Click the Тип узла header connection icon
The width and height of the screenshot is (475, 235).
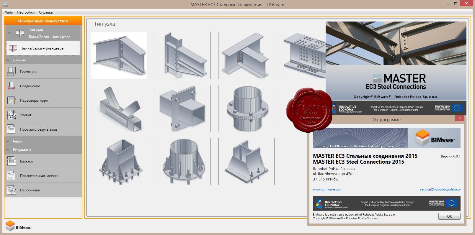coord(20,33)
